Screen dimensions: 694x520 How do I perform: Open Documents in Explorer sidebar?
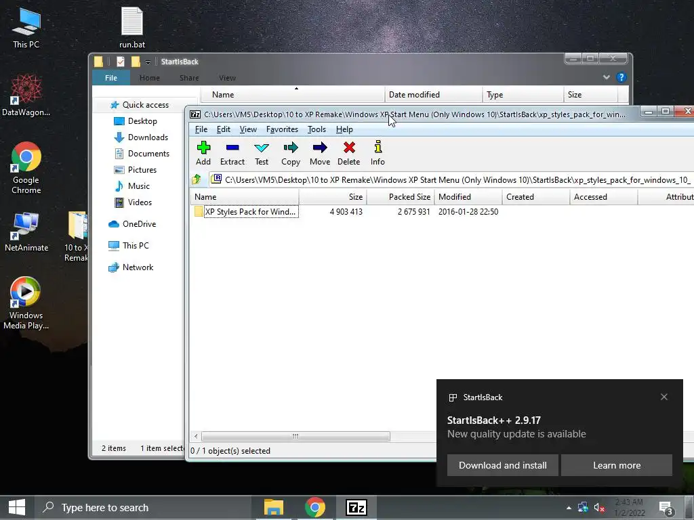click(x=142, y=154)
